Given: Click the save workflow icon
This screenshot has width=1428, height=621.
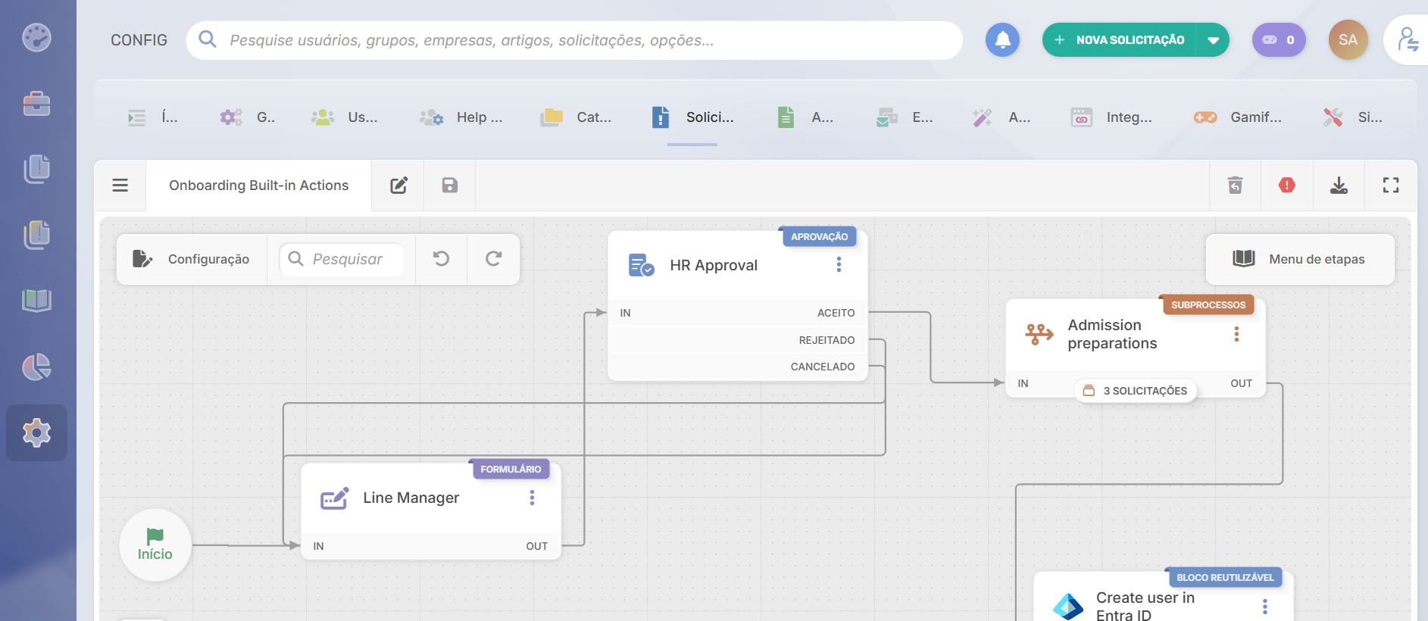Looking at the screenshot, I should click(450, 185).
